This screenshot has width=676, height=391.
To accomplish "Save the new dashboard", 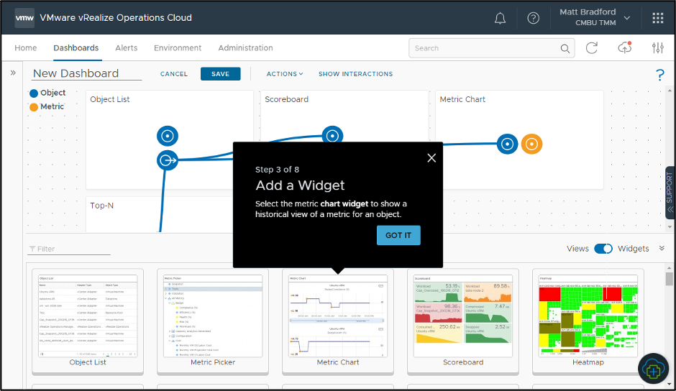I will [220, 74].
